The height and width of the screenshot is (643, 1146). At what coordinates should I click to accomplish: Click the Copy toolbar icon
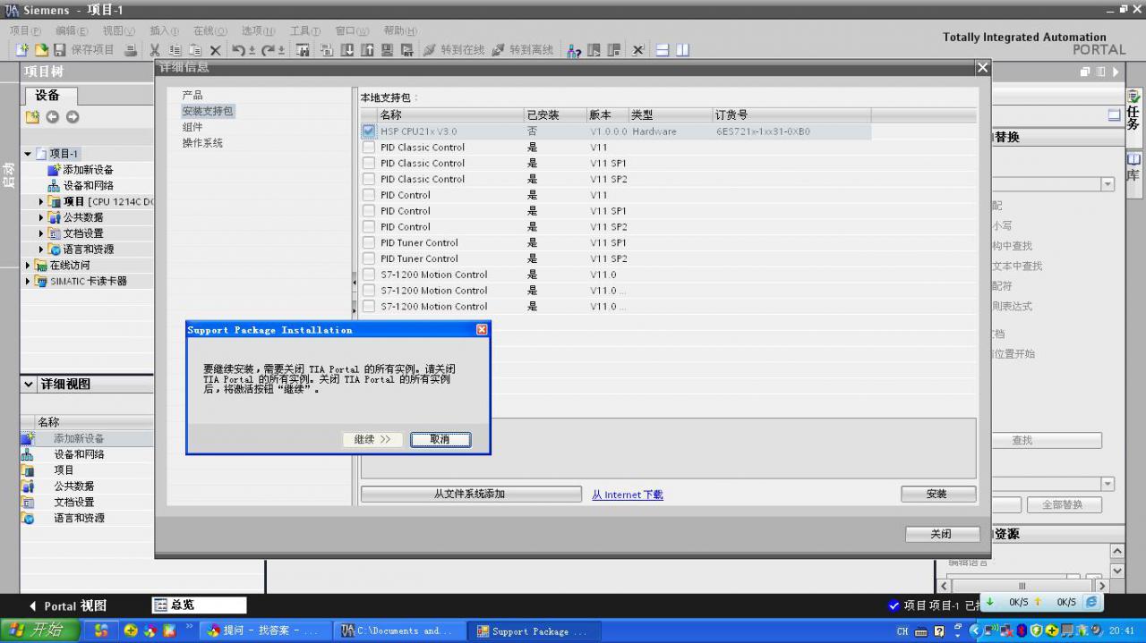[x=175, y=50]
